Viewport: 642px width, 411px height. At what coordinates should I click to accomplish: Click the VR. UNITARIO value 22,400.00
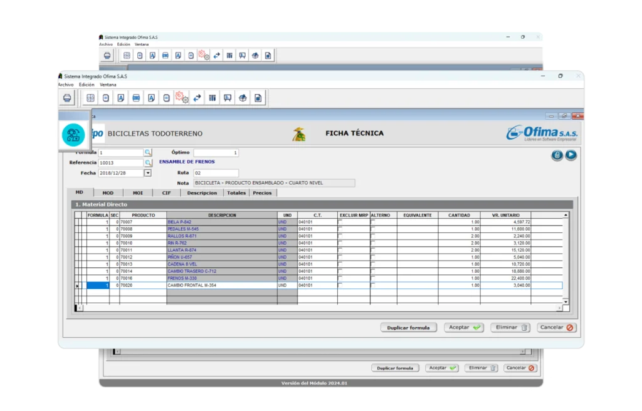(x=506, y=278)
